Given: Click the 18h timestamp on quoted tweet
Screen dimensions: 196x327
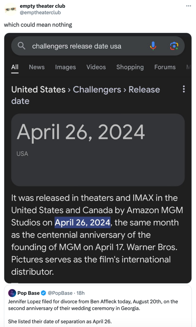Looking at the screenshot, I should (x=80, y=293).
